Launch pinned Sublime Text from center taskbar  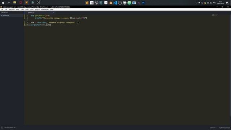[87, 3]
